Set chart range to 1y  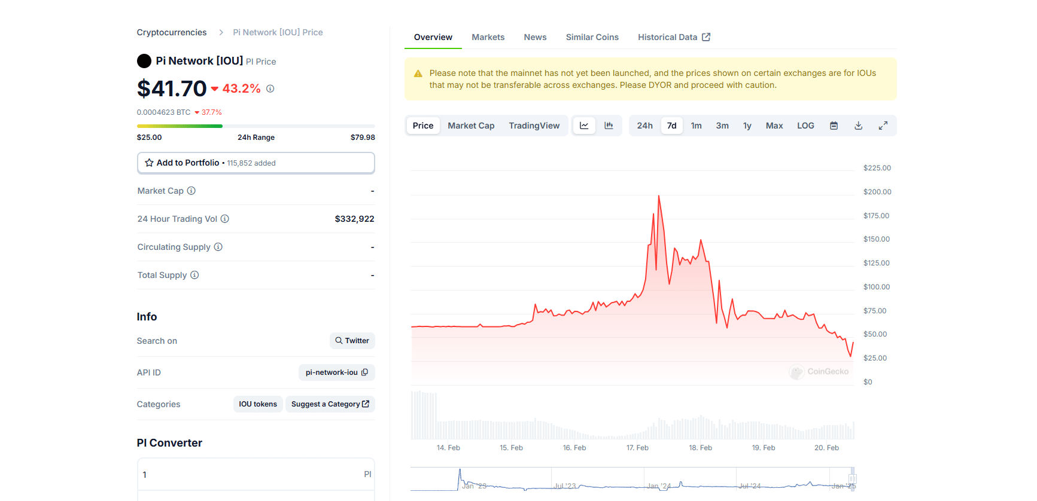(747, 126)
